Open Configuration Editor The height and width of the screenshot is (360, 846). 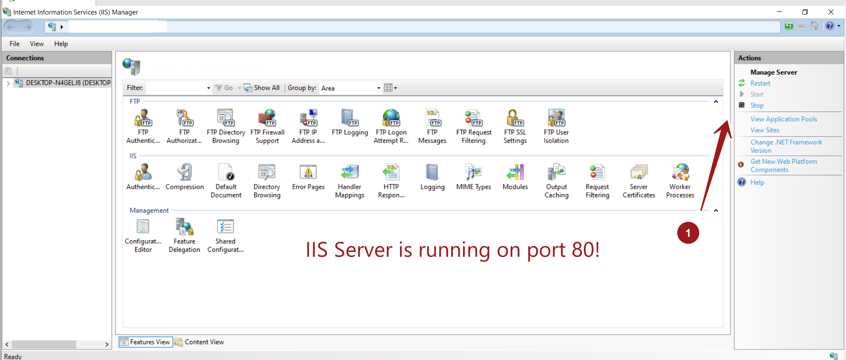(x=143, y=236)
